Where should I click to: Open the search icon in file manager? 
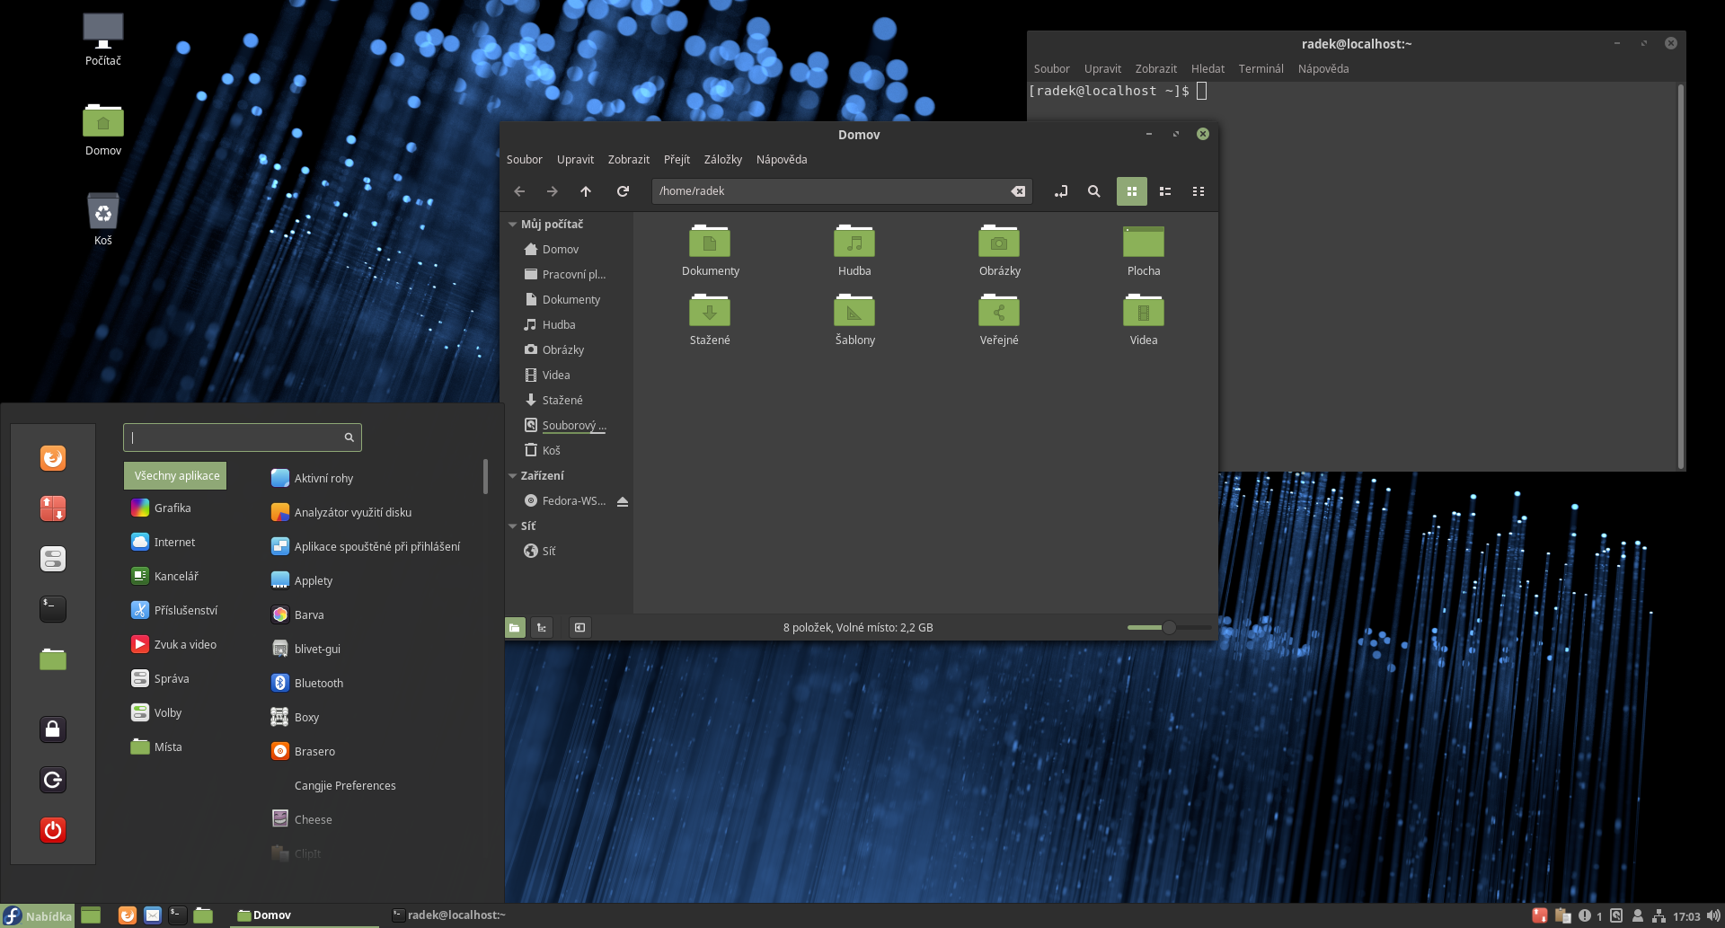click(x=1093, y=191)
